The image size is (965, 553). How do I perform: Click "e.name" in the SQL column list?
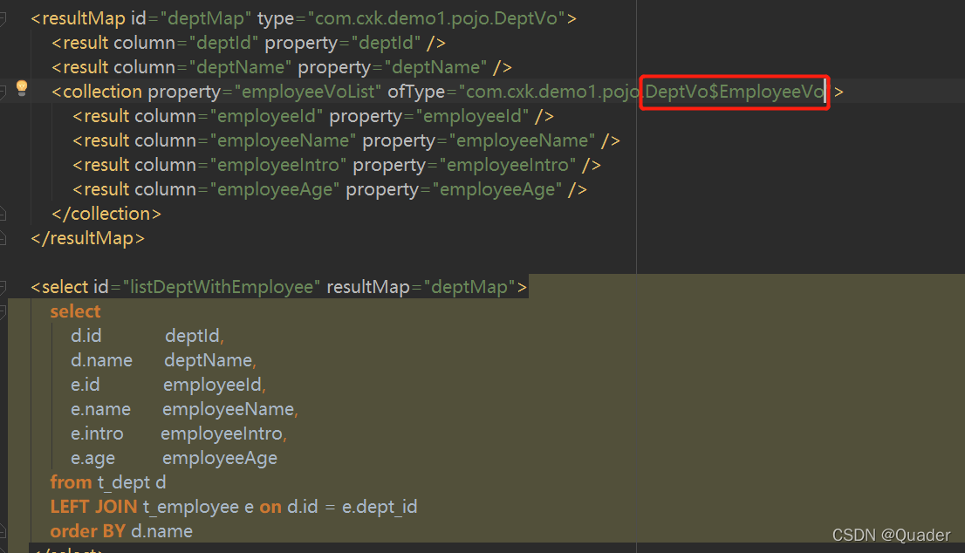[101, 409]
